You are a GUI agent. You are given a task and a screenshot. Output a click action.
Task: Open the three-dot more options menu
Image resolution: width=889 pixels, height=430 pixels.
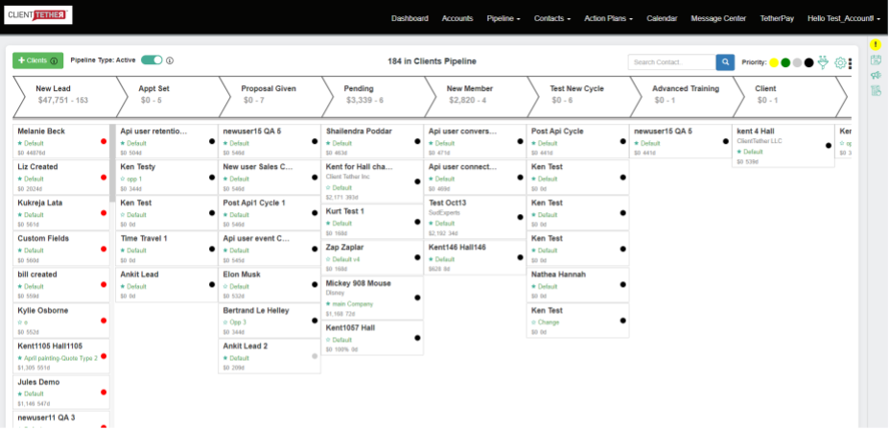pos(850,63)
